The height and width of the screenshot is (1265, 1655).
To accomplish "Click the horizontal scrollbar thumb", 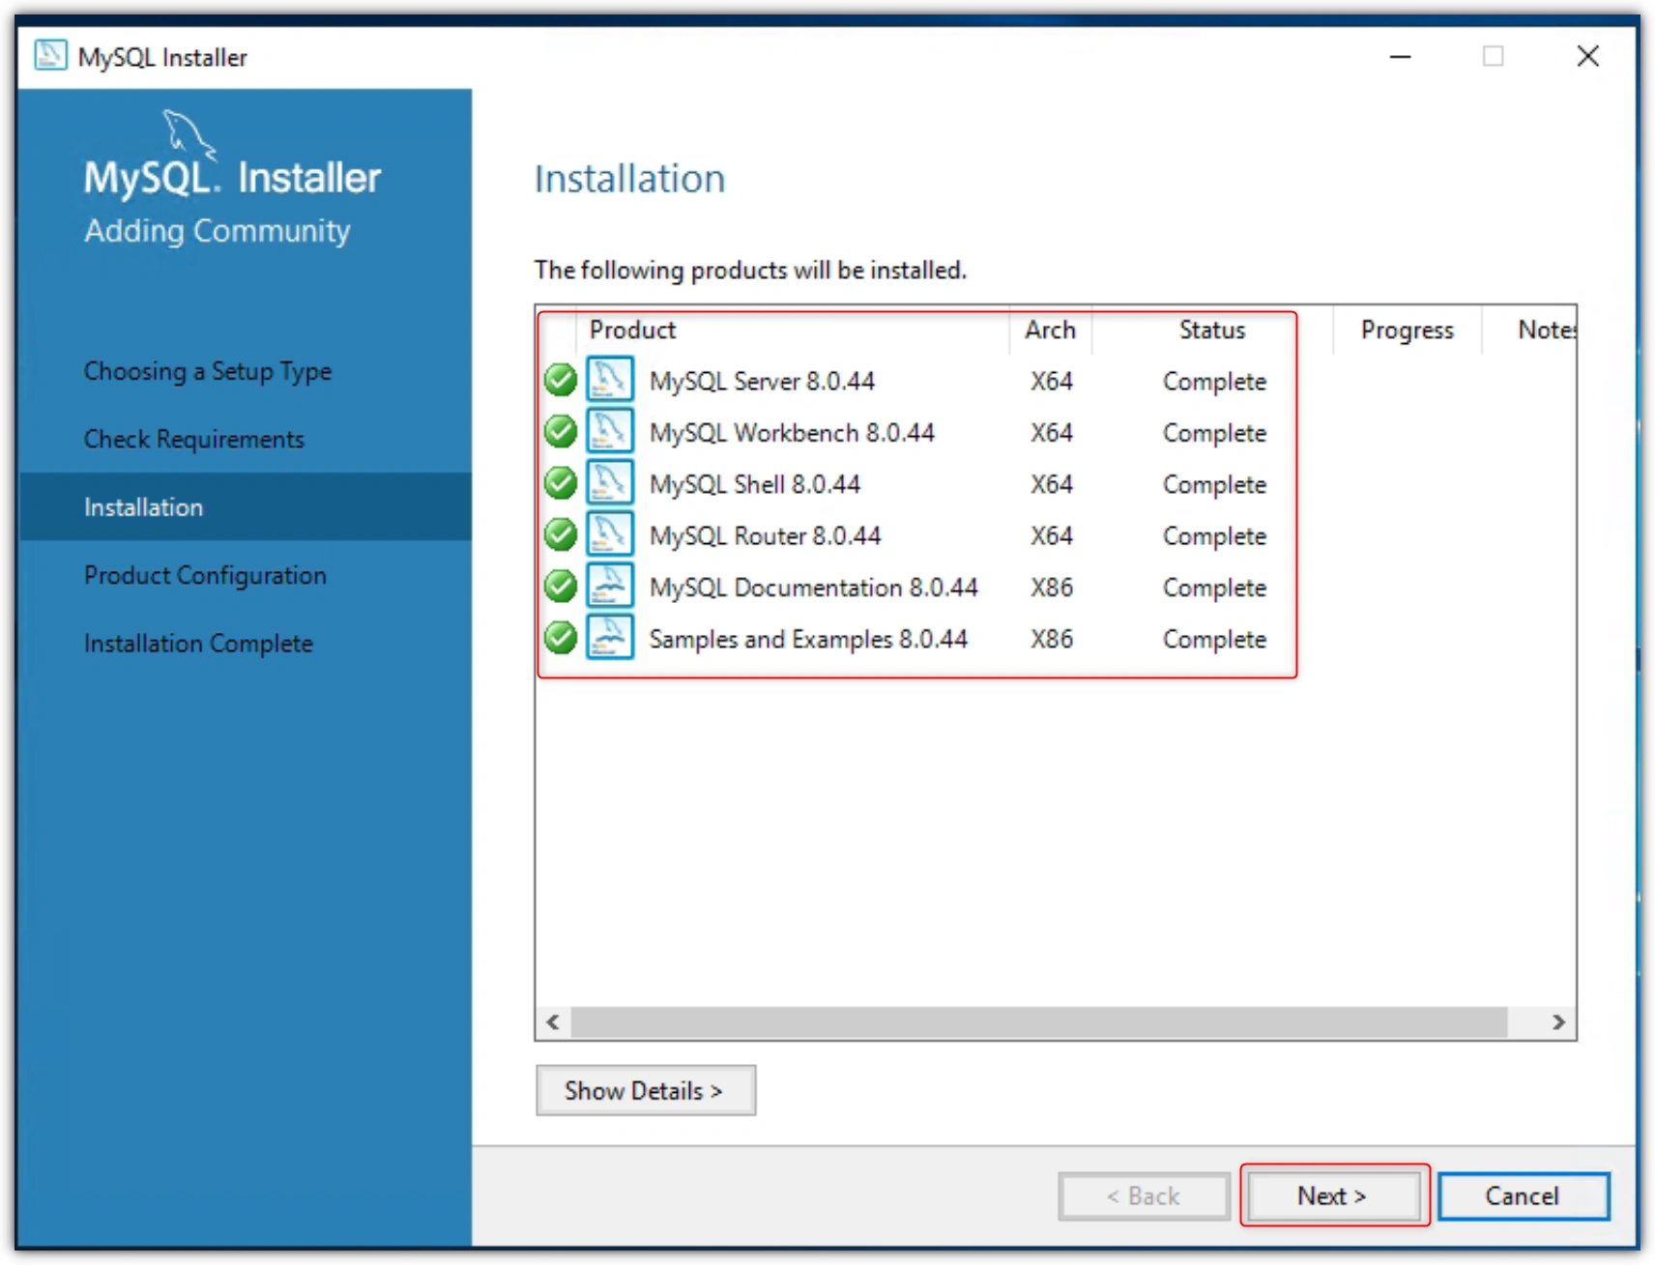I will 1039,1021.
